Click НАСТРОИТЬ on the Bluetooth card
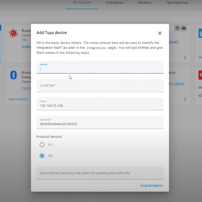Screen dimensions: 202x202 pyautogui.click(x=18, y=99)
